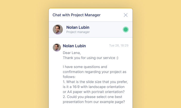Click 'presentation from our example page?' line
This screenshot has width=181, height=108.
point(94,102)
